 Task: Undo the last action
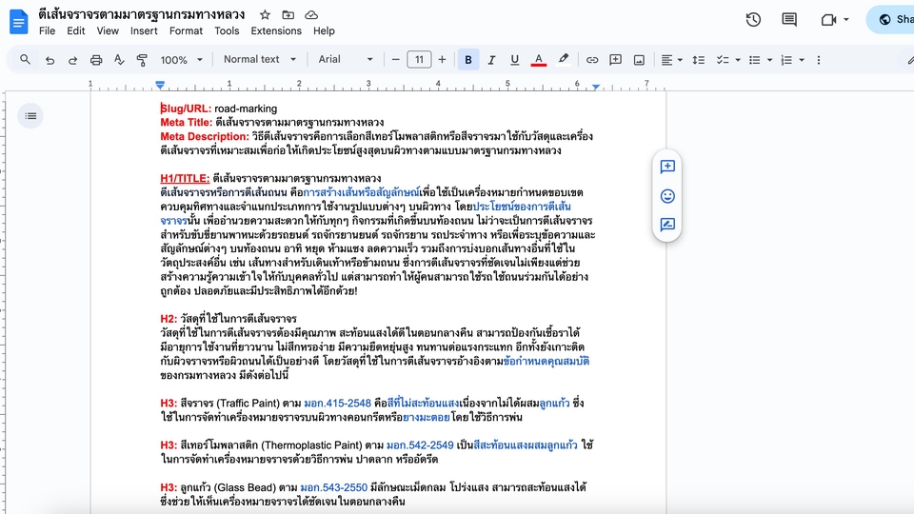50,59
